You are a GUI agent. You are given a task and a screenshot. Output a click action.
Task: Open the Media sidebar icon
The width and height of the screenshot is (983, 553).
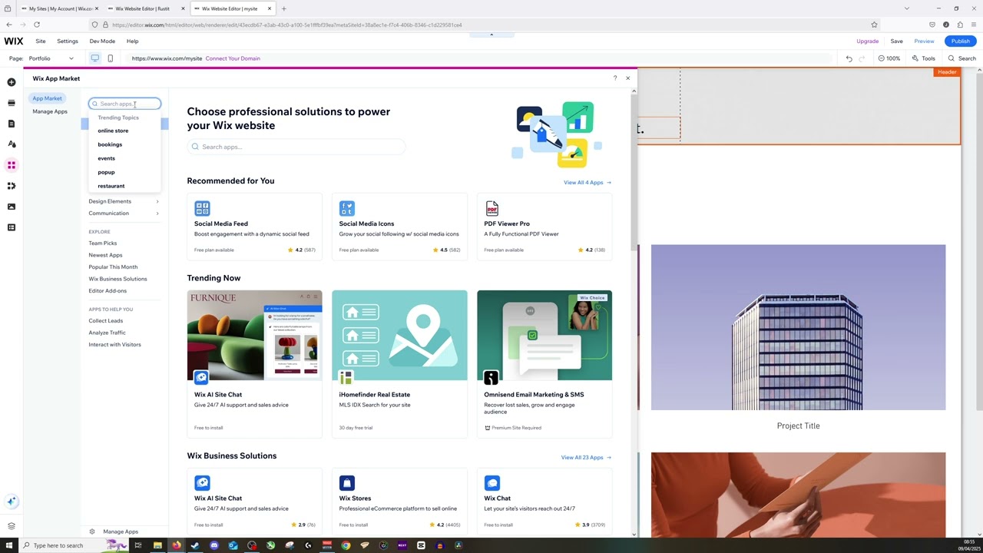12,207
